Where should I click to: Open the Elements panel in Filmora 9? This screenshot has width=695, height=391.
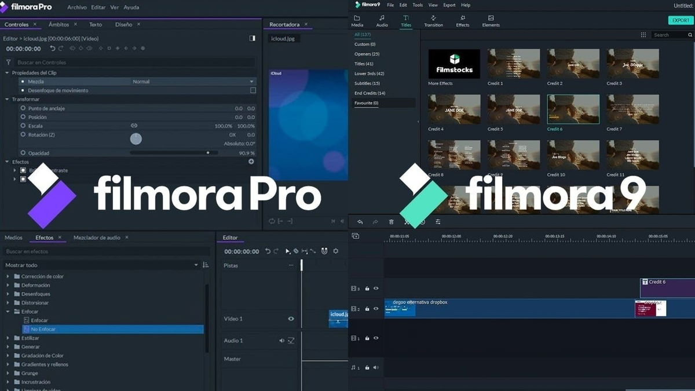pyautogui.click(x=491, y=21)
